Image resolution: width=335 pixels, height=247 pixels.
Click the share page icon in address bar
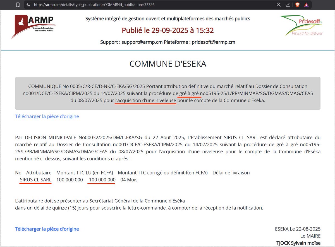(288, 5)
